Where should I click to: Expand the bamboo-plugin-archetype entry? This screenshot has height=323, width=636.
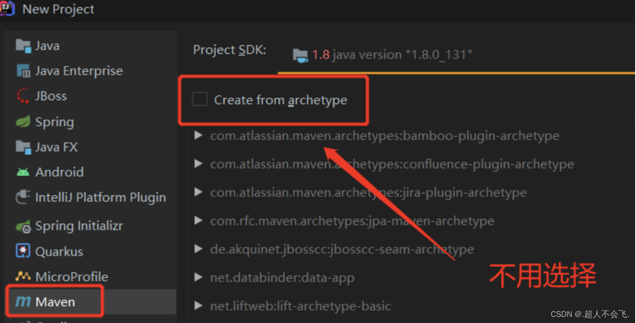coord(198,135)
